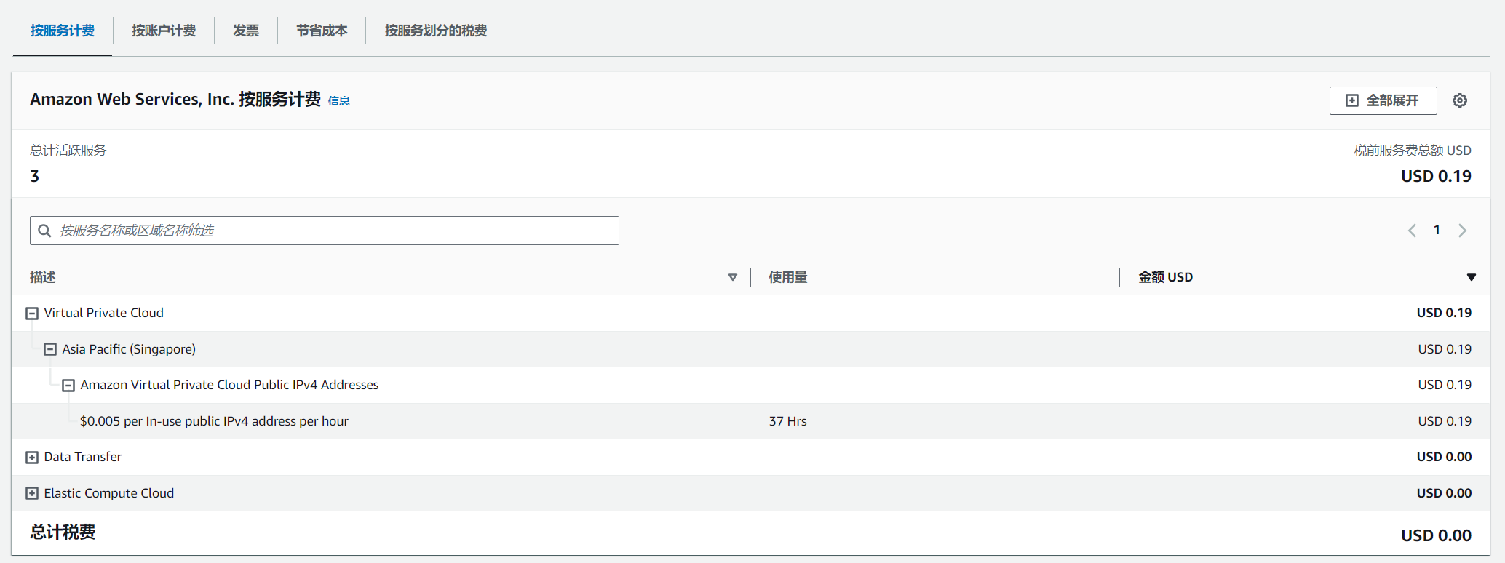Click the 使用量 column header
Image resolution: width=1505 pixels, height=563 pixels.
(x=788, y=277)
